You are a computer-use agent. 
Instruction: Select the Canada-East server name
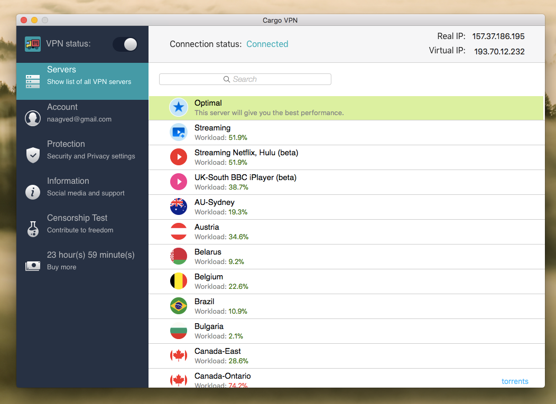(217, 351)
